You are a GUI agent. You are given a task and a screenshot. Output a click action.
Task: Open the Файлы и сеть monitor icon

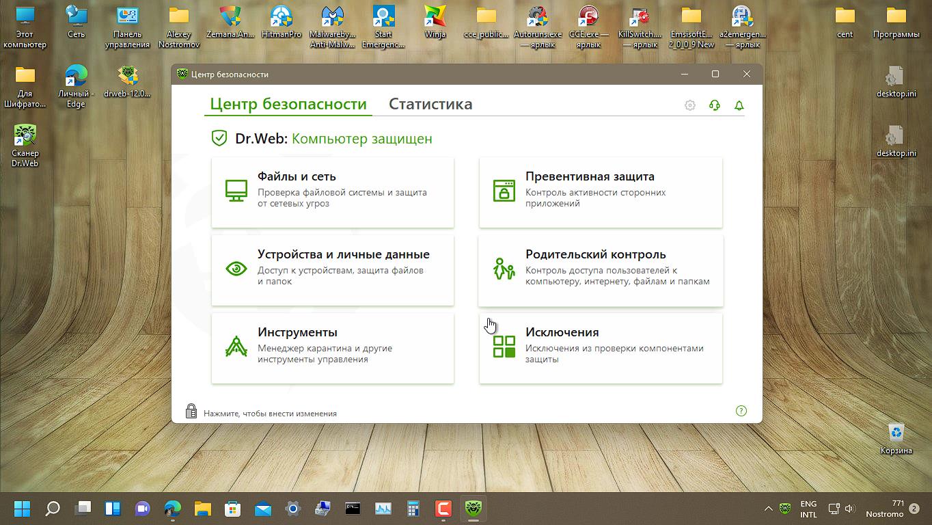[236, 190]
